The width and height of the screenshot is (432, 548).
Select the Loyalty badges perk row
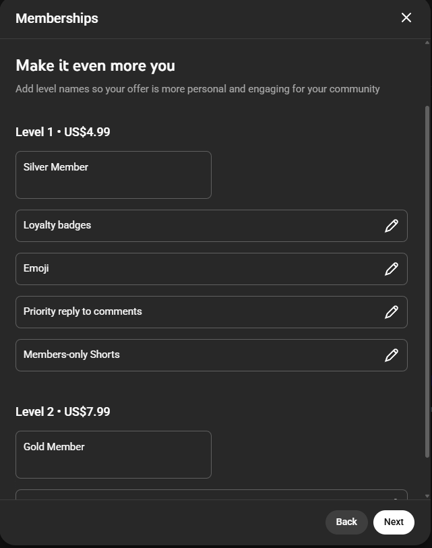click(x=202, y=226)
